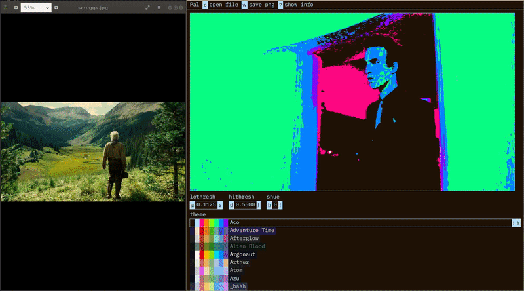524x291 pixels.
Task: Open hamburger menu in image viewer header
Action: click(159, 7)
